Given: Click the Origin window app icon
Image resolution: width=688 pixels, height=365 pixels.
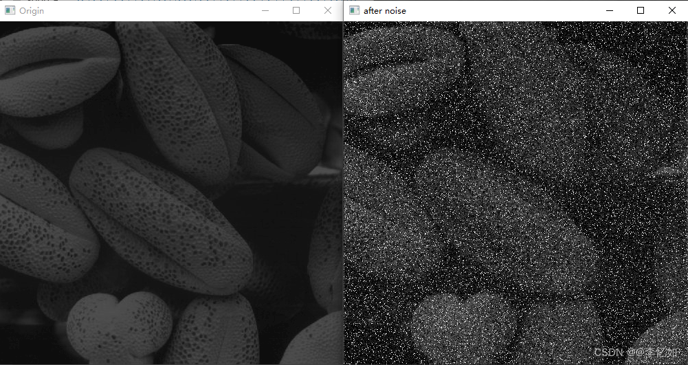Looking at the screenshot, I should click(10, 10).
